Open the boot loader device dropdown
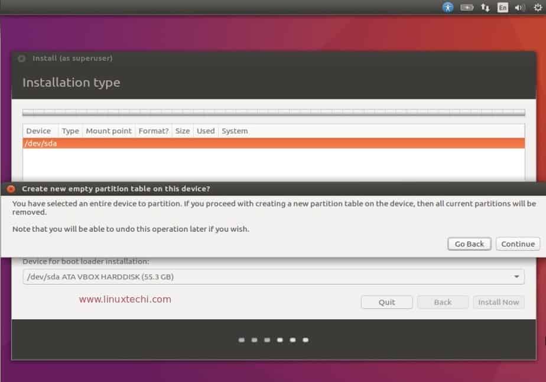 pyautogui.click(x=272, y=276)
